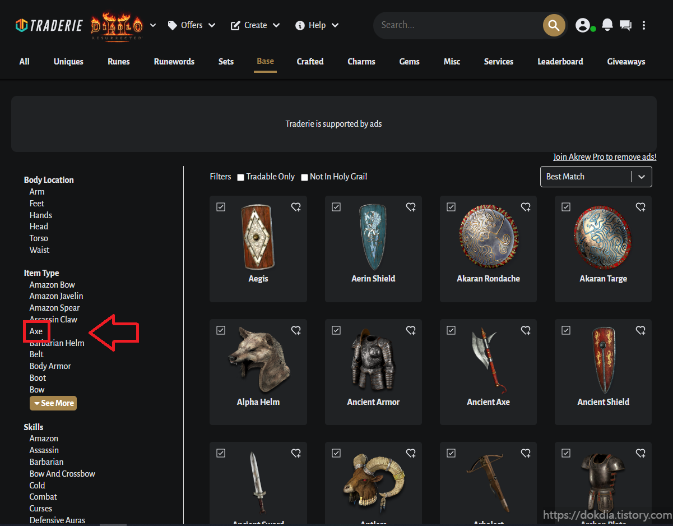Viewport: 673px width, 526px height.
Task: Filter by Body Armor item type
Action: click(x=50, y=366)
